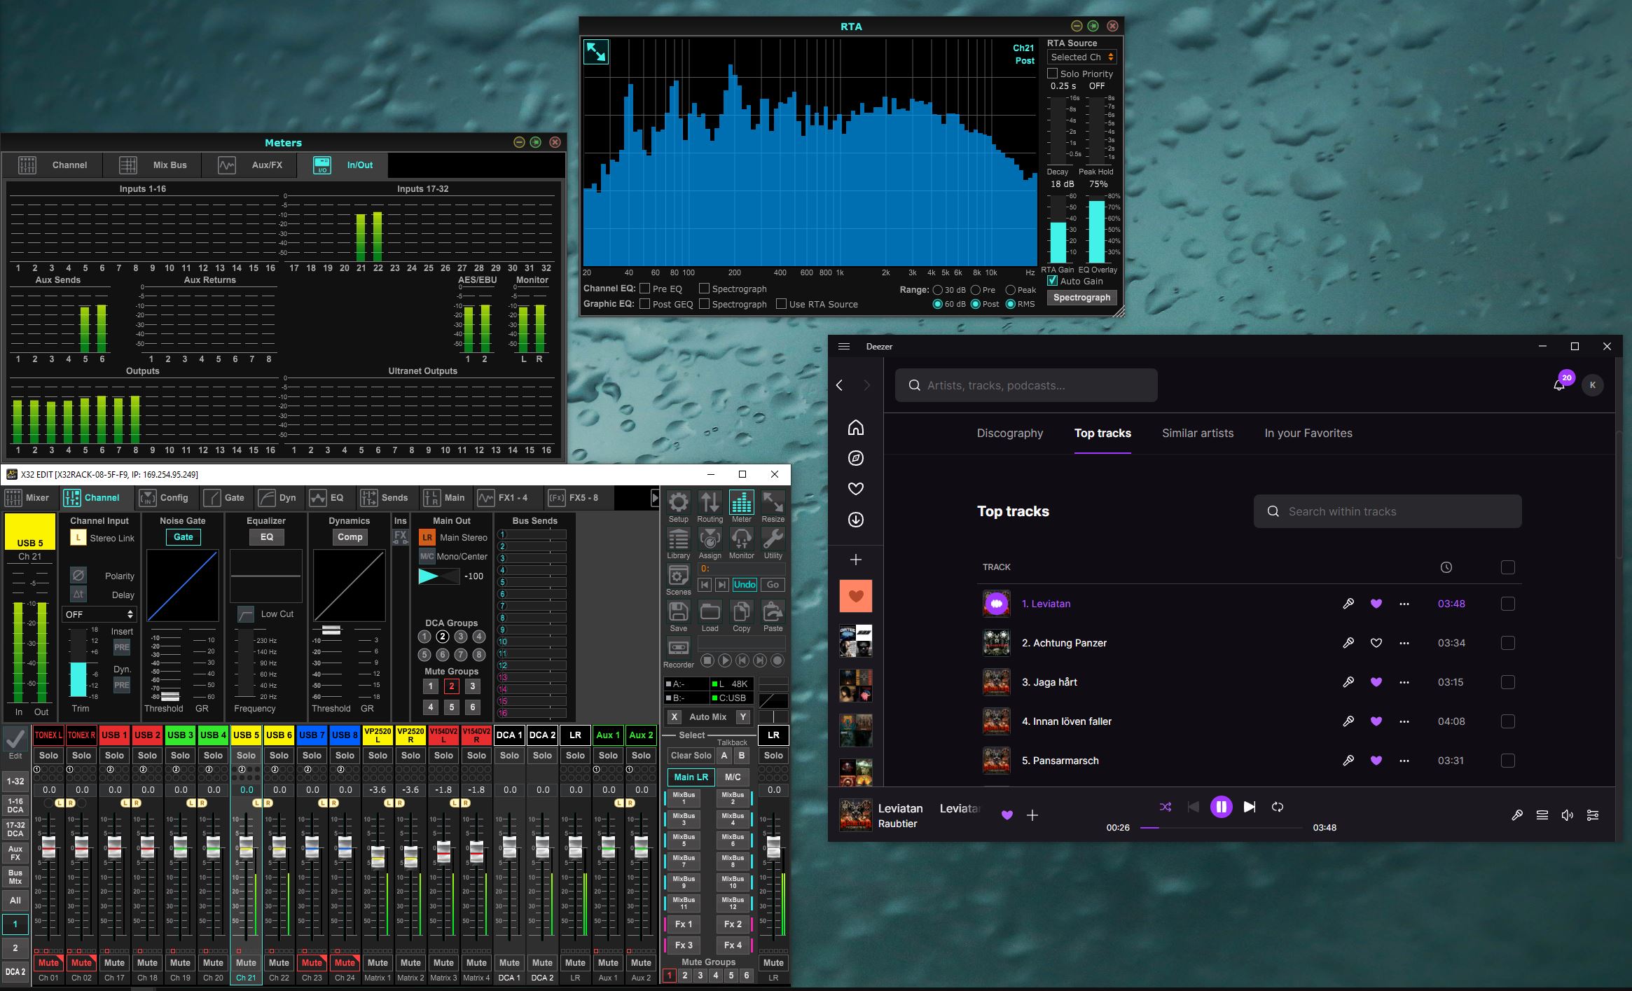Open the Library icon

coord(678,539)
